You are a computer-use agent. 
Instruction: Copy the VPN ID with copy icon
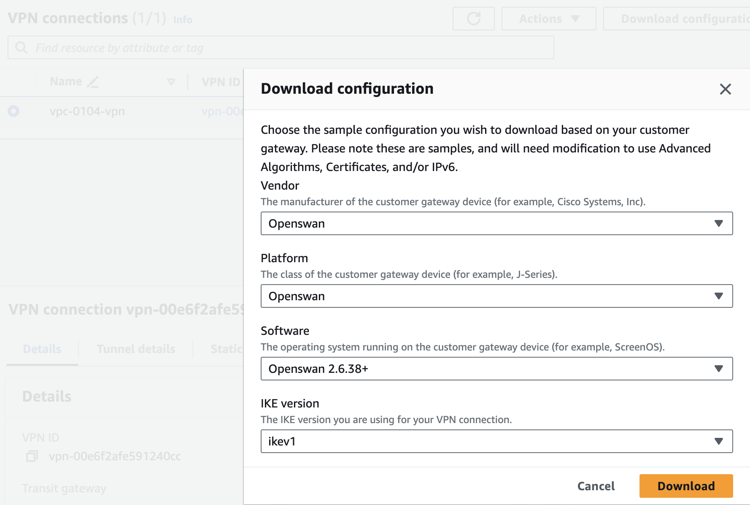tap(32, 456)
